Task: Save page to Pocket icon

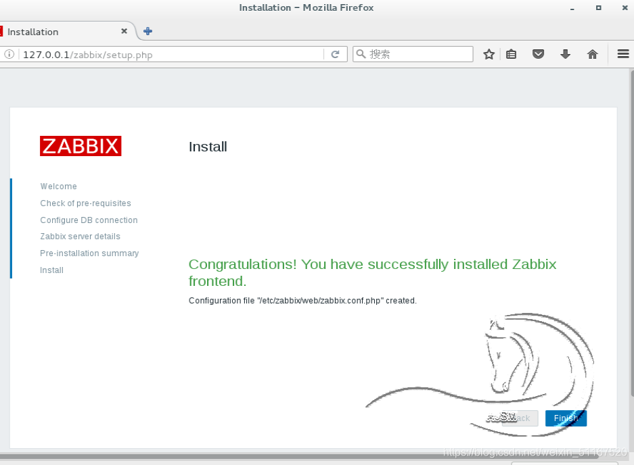Action: coord(538,54)
